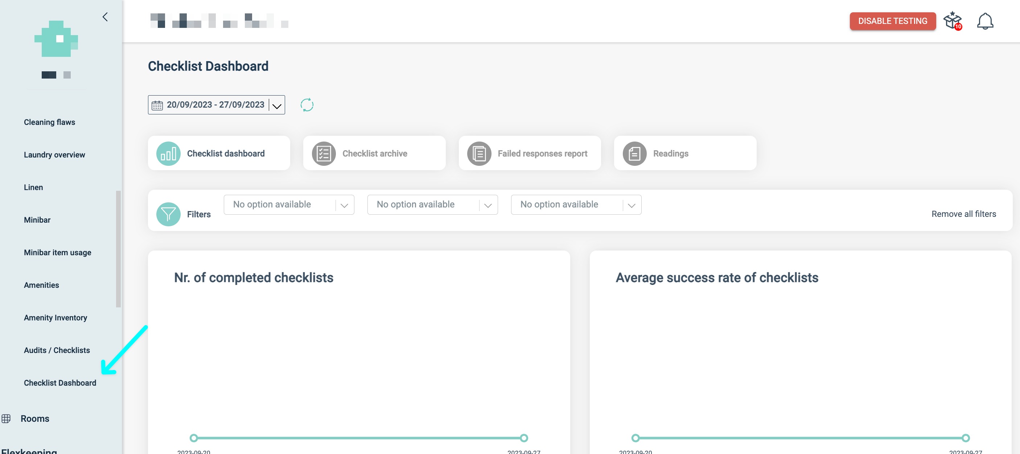
Task: Click the refresh data circular arrows icon
Action: click(x=307, y=105)
